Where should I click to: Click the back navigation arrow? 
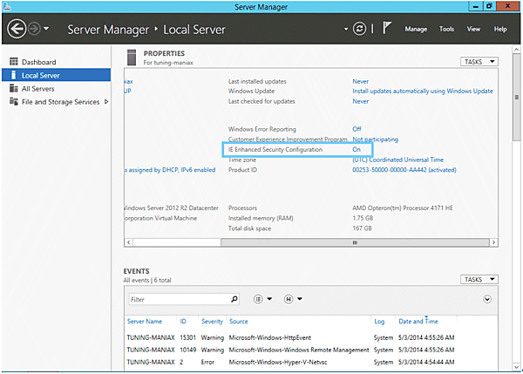(17, 29)
